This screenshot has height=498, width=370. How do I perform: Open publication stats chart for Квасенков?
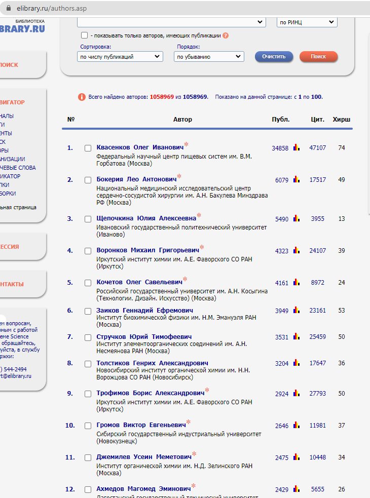[x=297, y=147]
